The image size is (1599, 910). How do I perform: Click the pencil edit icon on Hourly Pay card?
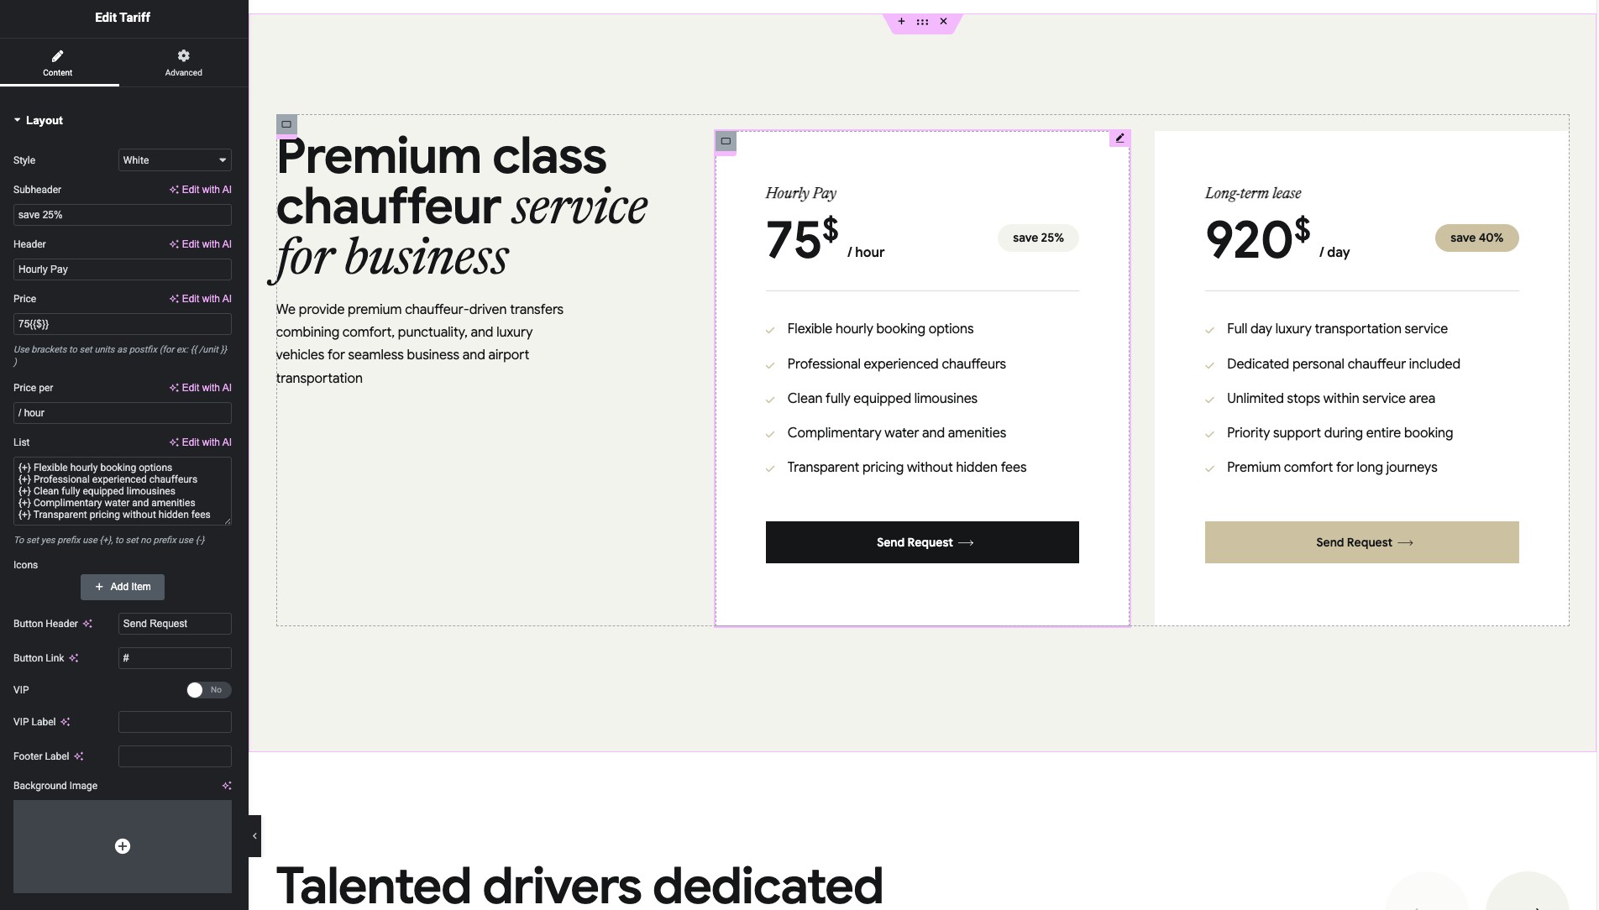click(x=1119, y=139)
